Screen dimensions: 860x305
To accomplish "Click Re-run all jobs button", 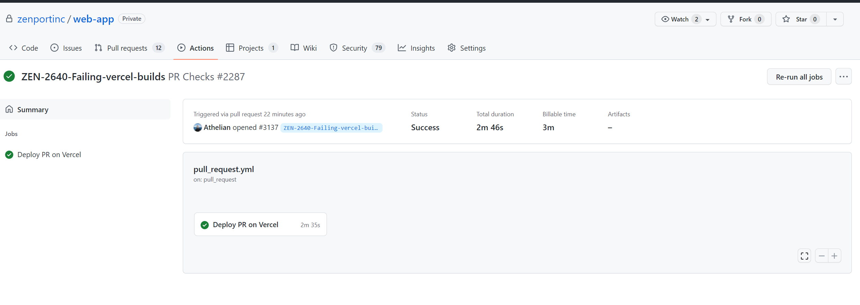I will (x=799, y=77).
